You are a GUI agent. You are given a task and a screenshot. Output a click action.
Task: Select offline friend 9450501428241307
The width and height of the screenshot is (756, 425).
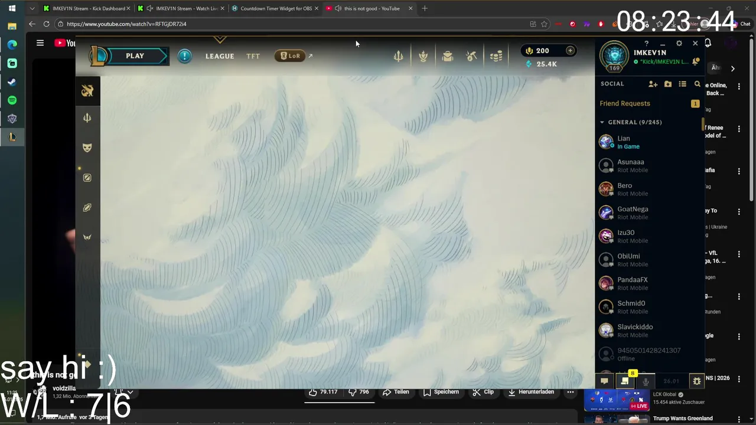(649, 354)
